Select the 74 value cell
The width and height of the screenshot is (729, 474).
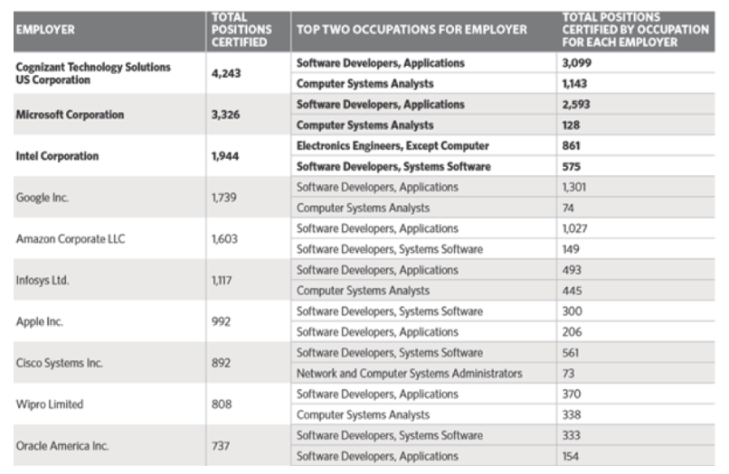point(636,208)
